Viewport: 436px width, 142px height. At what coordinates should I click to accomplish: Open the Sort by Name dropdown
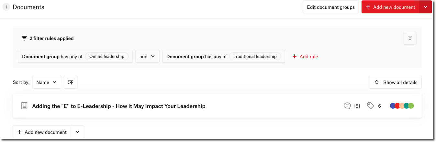(x=47, y=82)
